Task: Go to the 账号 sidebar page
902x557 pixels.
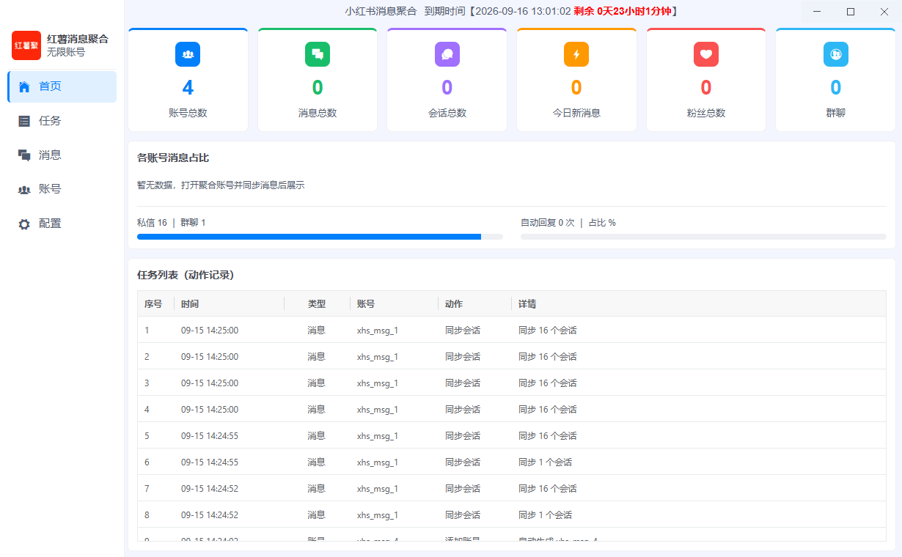Action: tap(62, 189)
